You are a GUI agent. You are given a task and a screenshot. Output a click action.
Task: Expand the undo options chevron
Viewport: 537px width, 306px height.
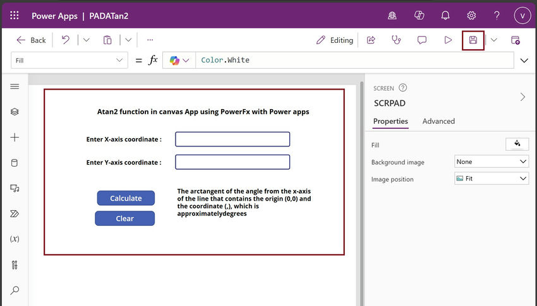[87, 40]
